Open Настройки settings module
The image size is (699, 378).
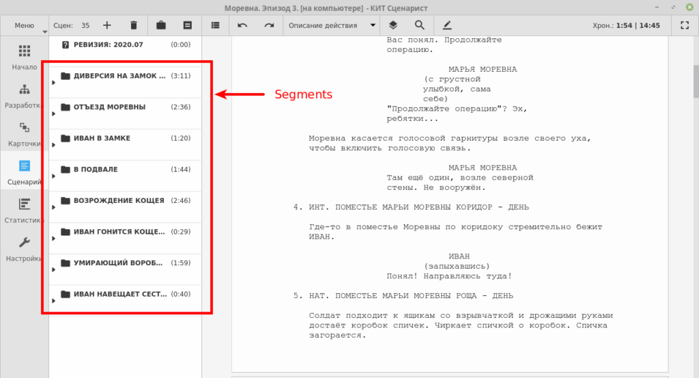pyautogui.click(x=25, y=249)
